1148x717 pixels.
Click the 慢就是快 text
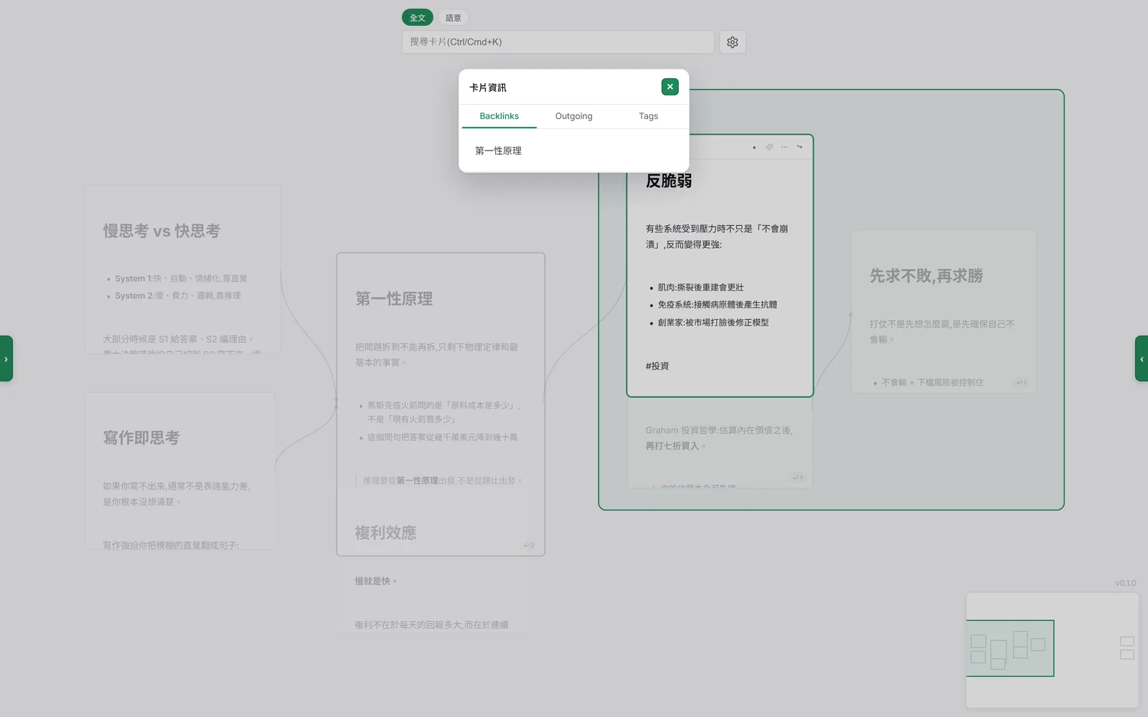click(x=375, y=581)
